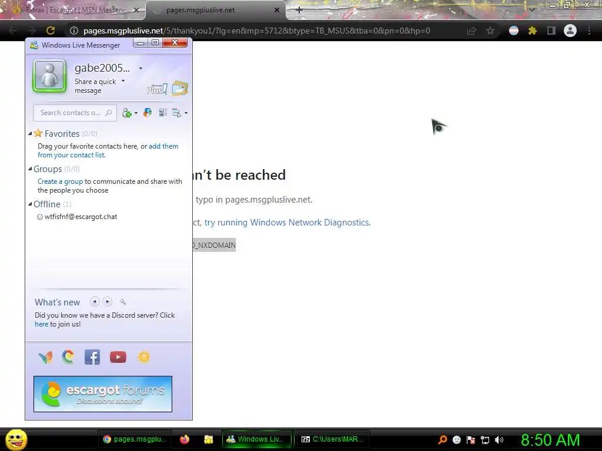Screen dimensions: 602x451
Task: Click the round grey face tray icon
Action: (x=456, y=440)
